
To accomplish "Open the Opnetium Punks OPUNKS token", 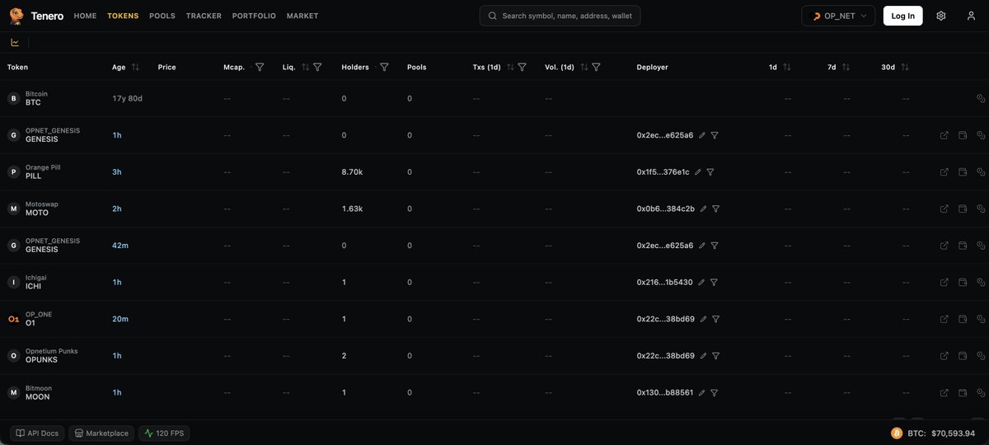I will (43, 356).
